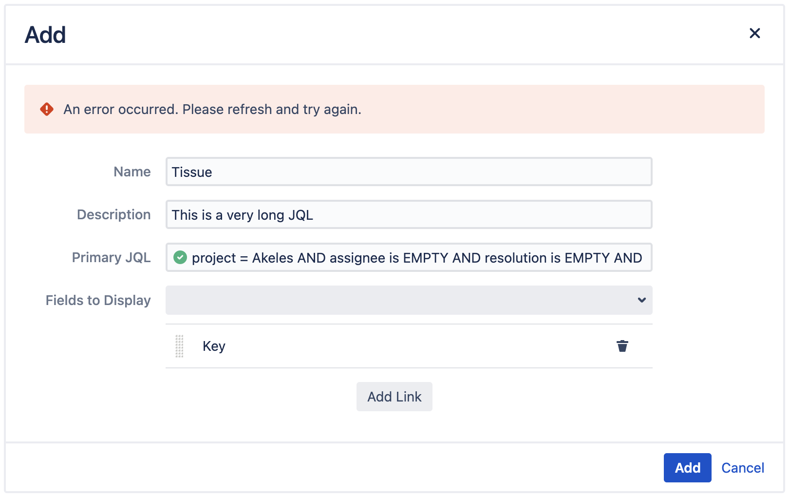Click the drag handle beside Key
789x497 pixels.
pos(179,346)
